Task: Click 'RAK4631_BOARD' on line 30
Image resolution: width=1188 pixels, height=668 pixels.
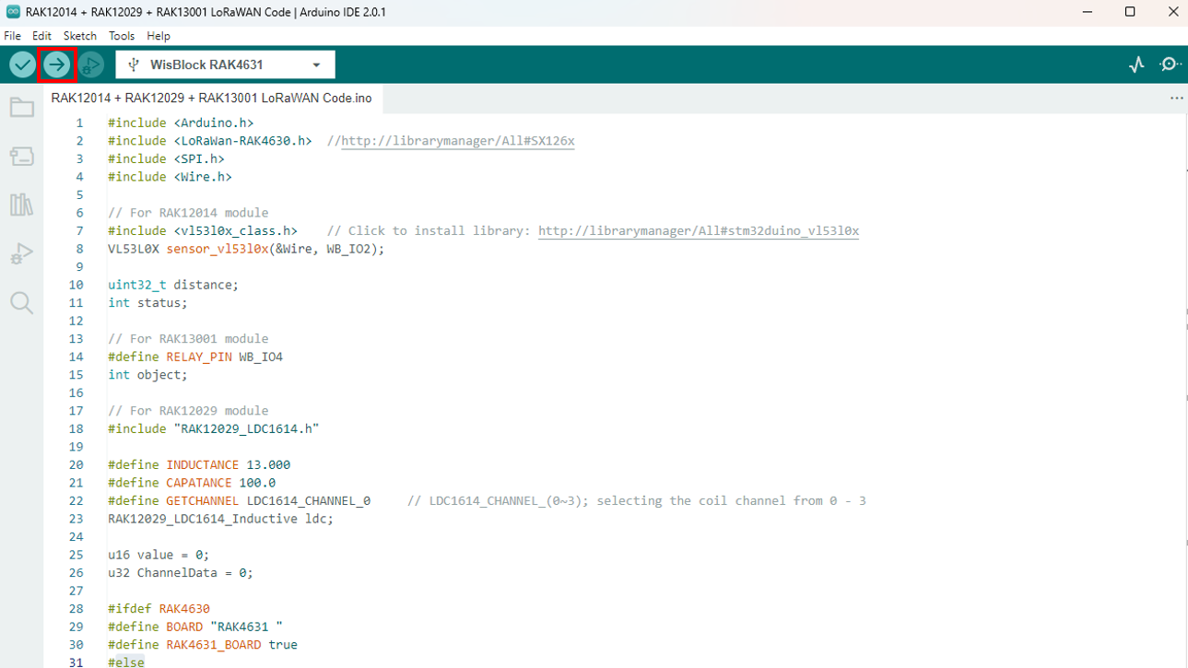Action: [x=214, y=645]
